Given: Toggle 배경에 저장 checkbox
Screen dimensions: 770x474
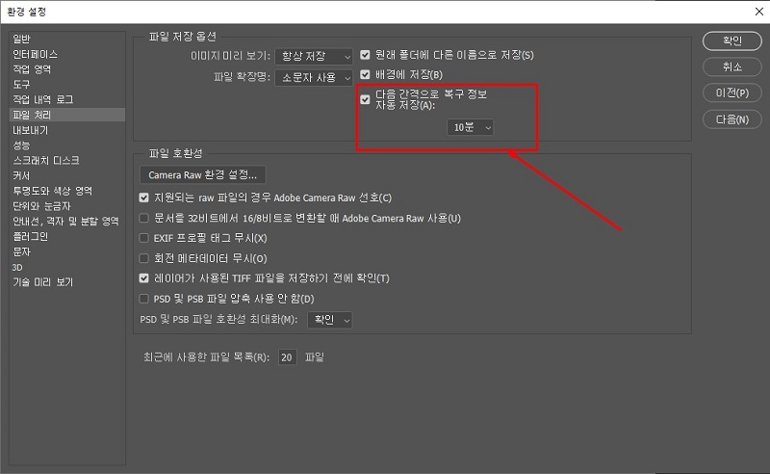Looking at the screenshot, I should pyautogui.click(x=365, y=74).
